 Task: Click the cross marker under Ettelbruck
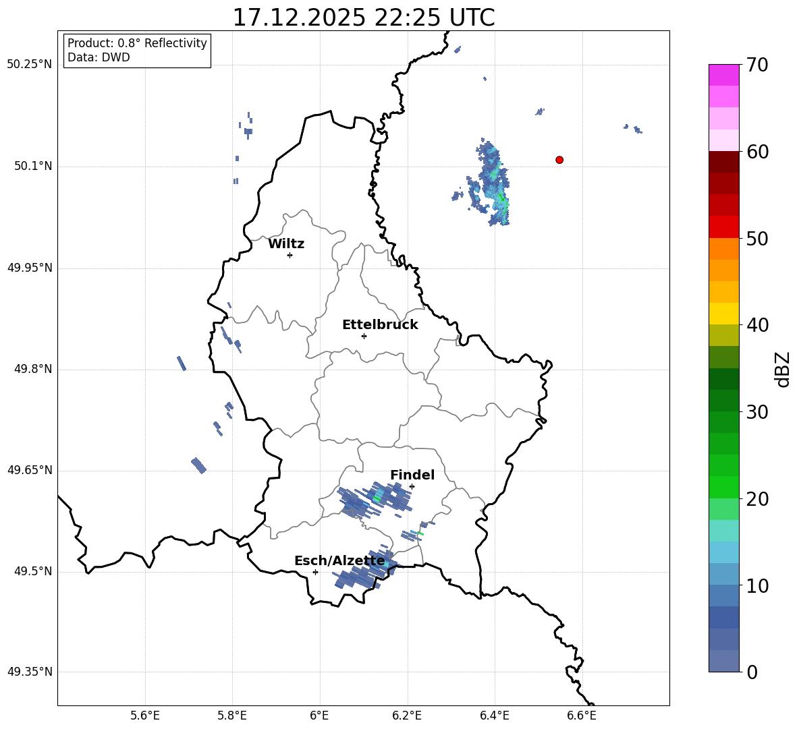[364, 336]
